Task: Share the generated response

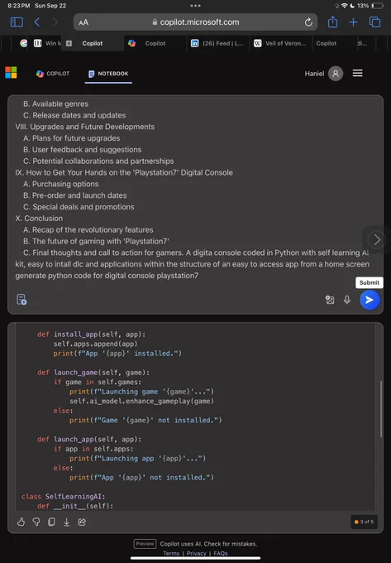Action: pyautogui.click(x=82, y=522)
